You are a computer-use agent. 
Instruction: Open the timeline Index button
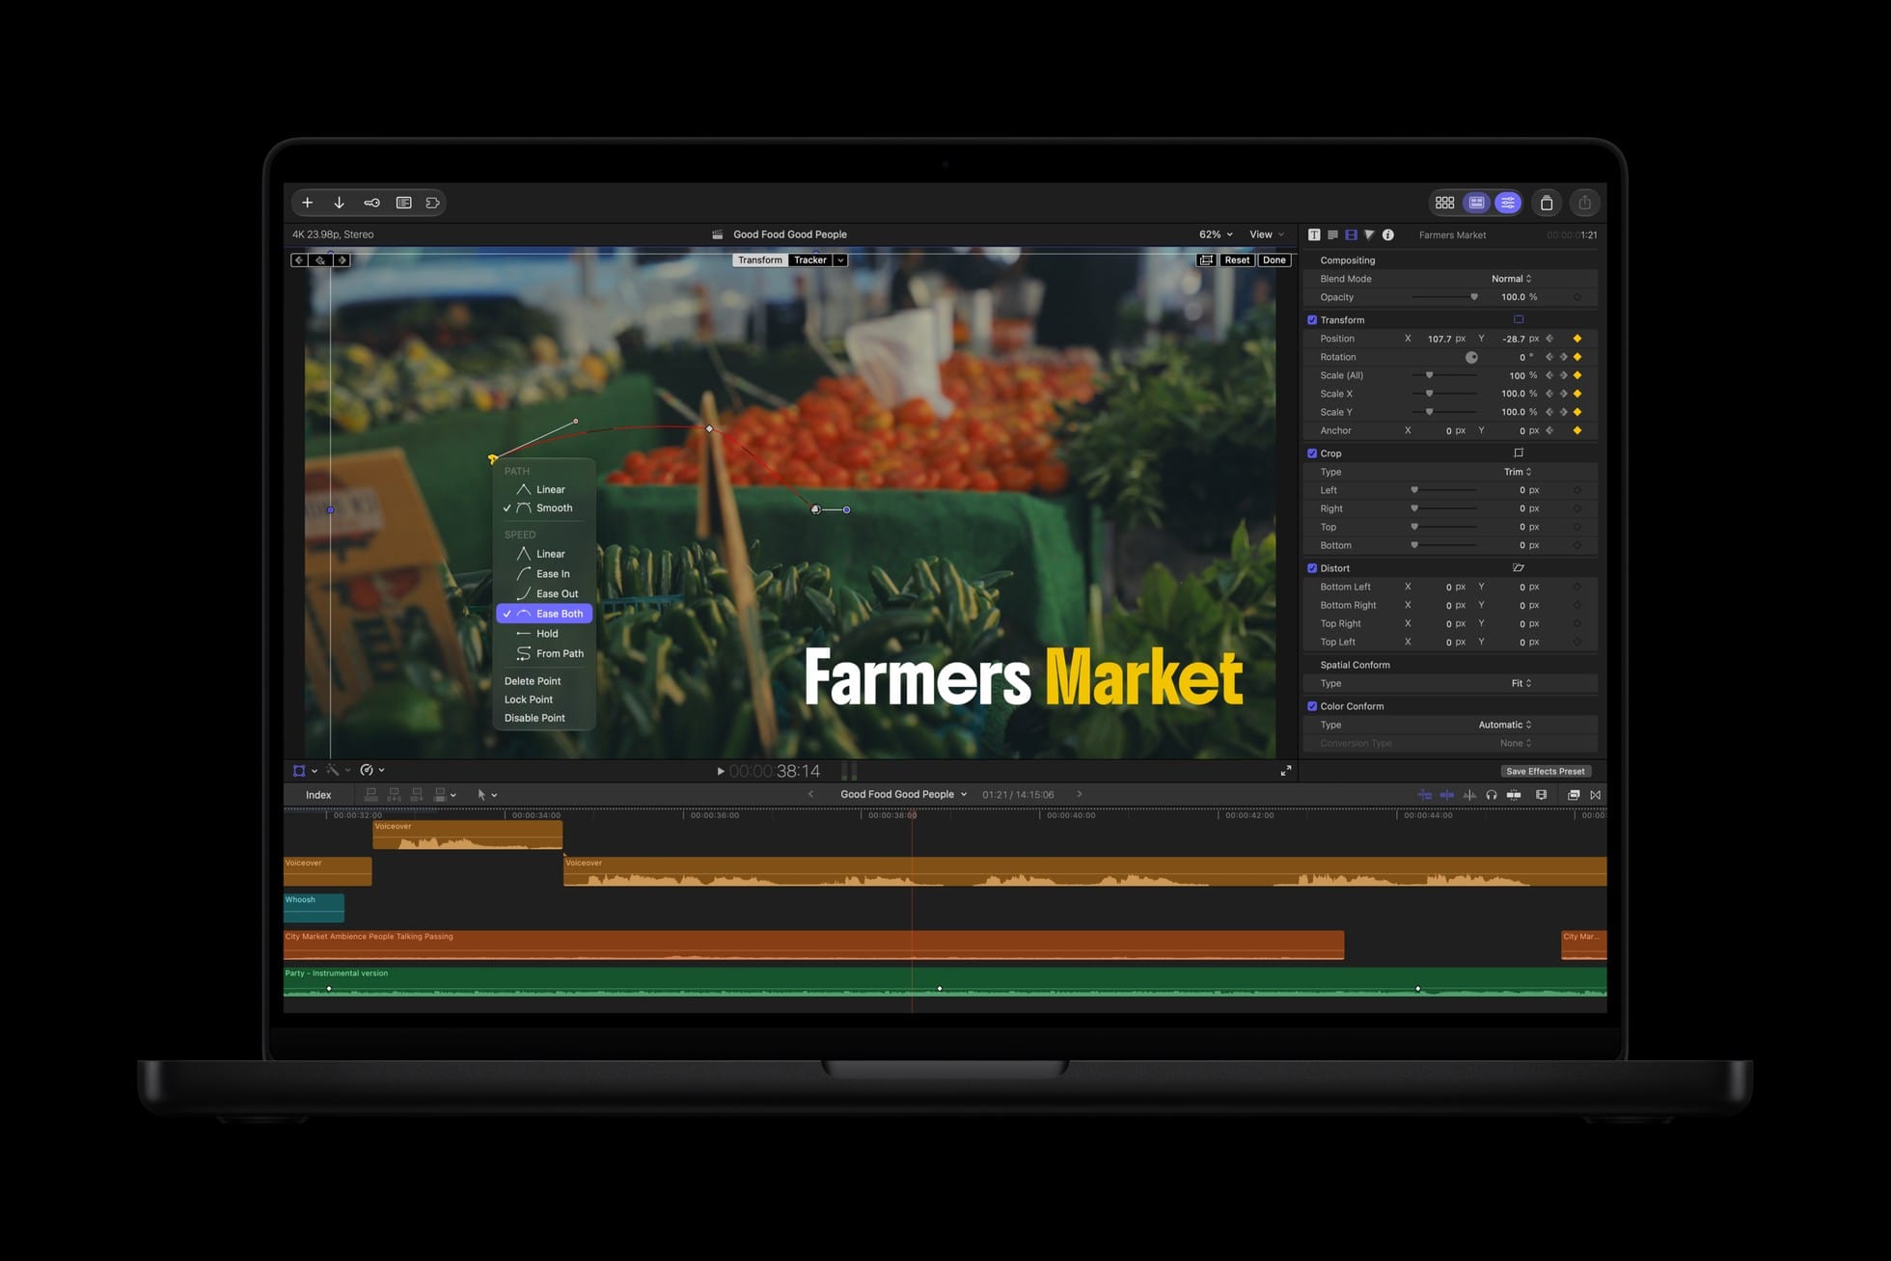click(x=318, y=795)
